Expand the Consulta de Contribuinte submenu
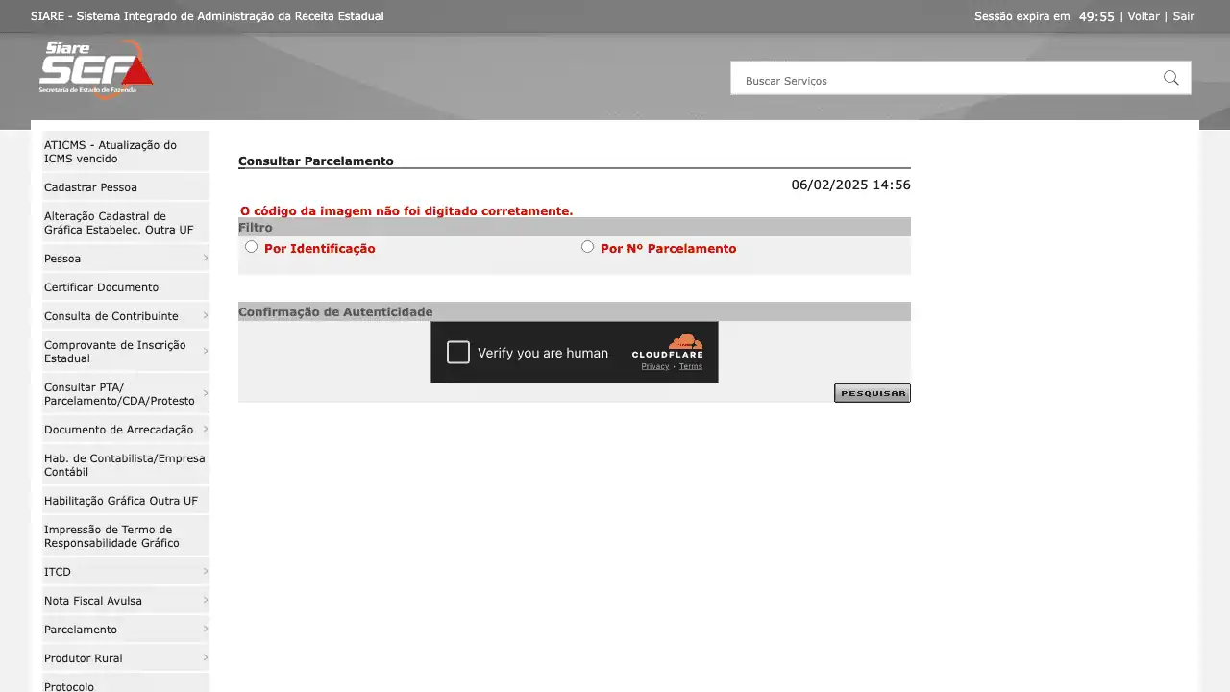The image size is (1230, 692). pyautogui.click(x=205, y=316)
